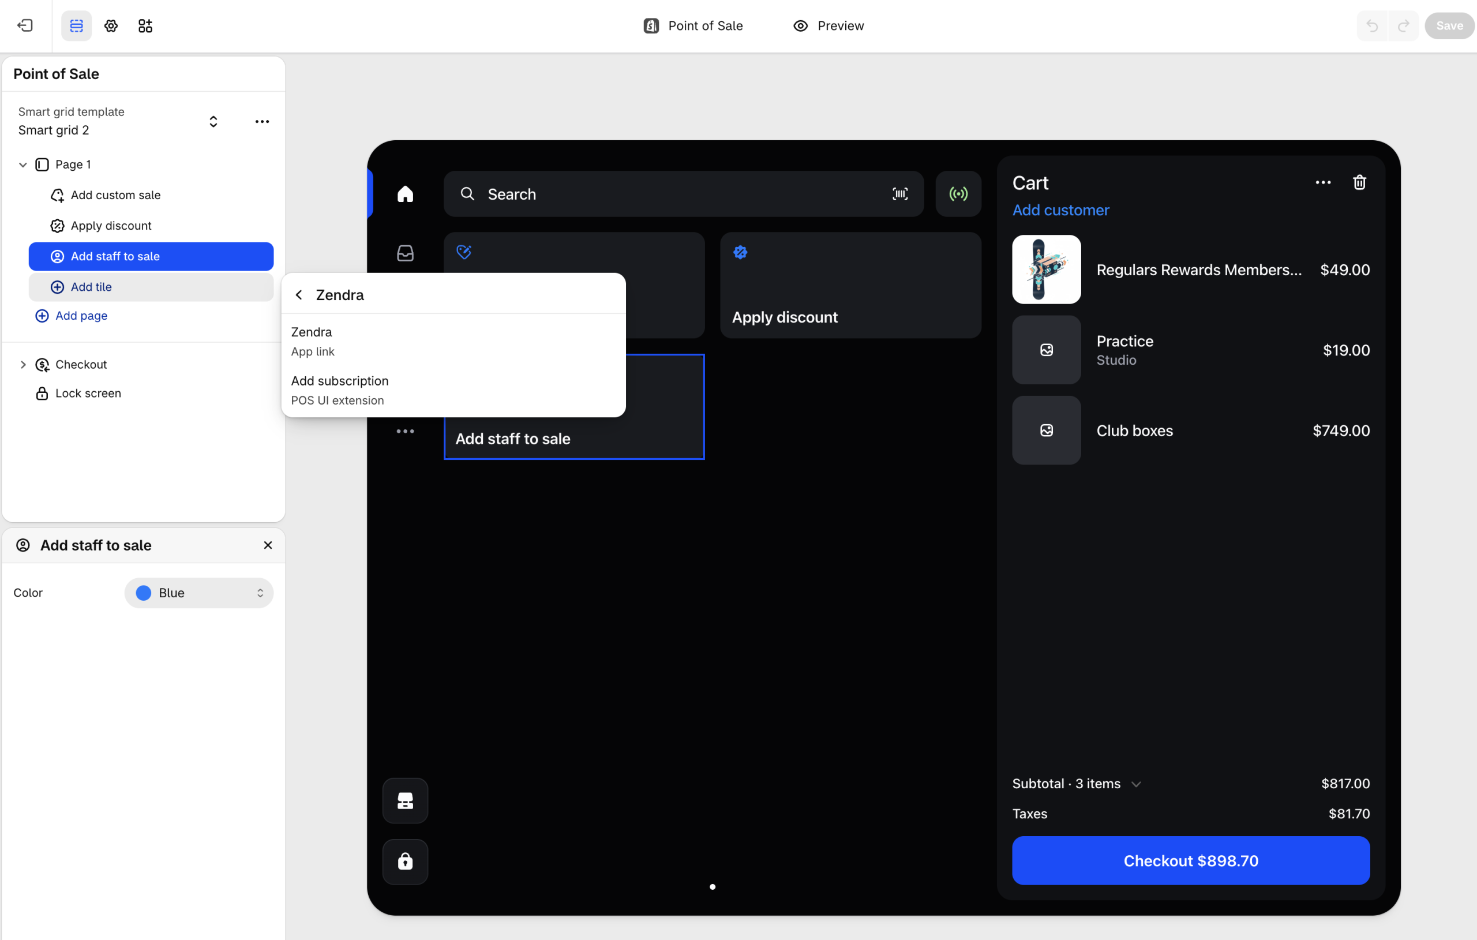The image size is (1477, 940).
Task: Expand the Subtotal 3 items chevron
Action: (x=1136, y=784)
